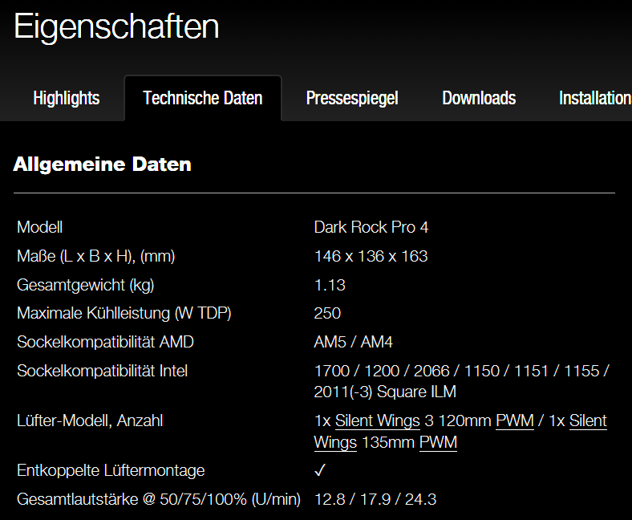The height and width of the screenshot is (520, 632).
Task: Click the dimensions value '146 x 136 x 163'
Action: [371, 256]
